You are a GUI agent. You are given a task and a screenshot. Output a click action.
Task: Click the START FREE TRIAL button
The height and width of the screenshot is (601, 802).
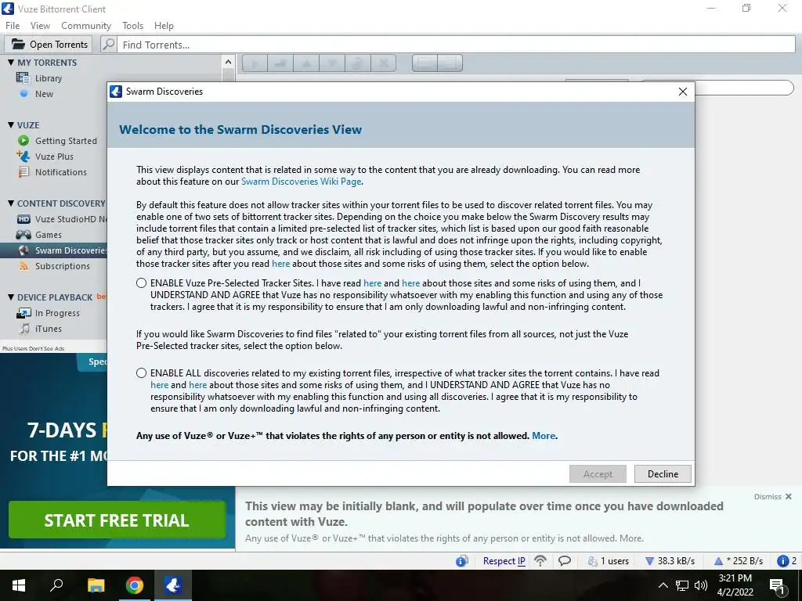117,520
